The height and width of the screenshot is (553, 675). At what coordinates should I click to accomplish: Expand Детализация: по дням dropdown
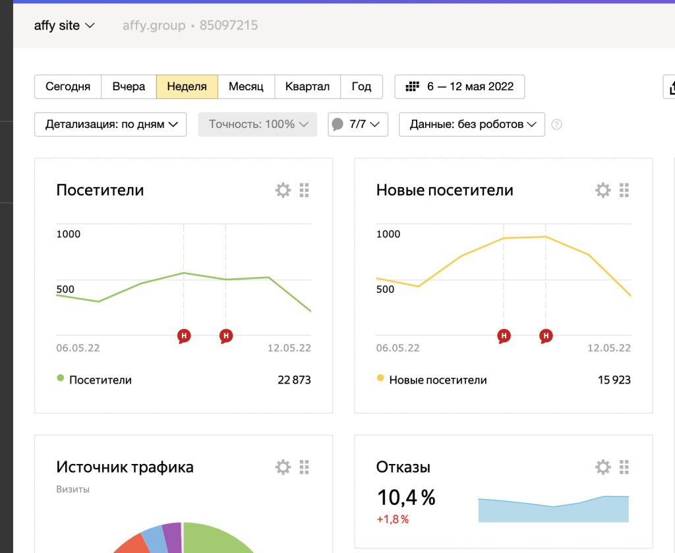click(x=110, y=125)
